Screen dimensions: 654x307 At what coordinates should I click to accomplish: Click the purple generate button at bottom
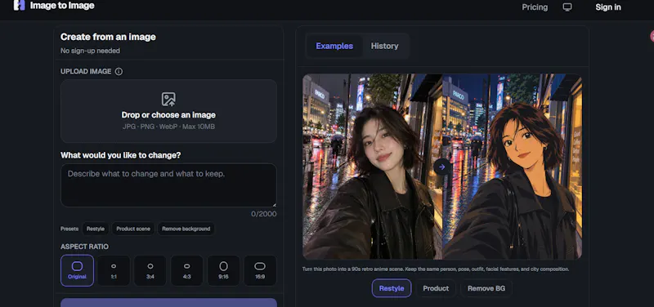coord(168,302)
